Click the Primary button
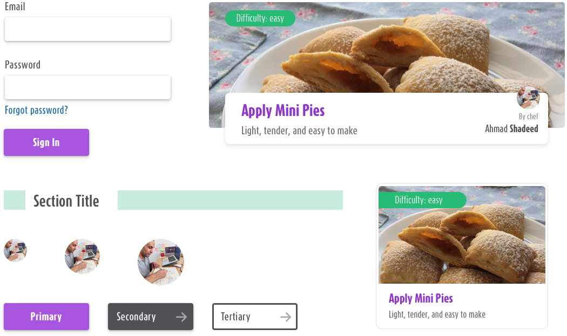 tap(46, 317)
